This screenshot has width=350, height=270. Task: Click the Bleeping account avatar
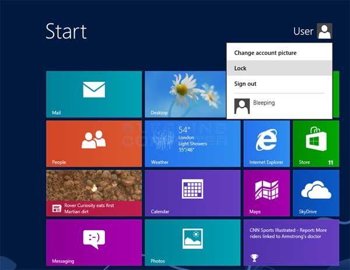(242, 106)
